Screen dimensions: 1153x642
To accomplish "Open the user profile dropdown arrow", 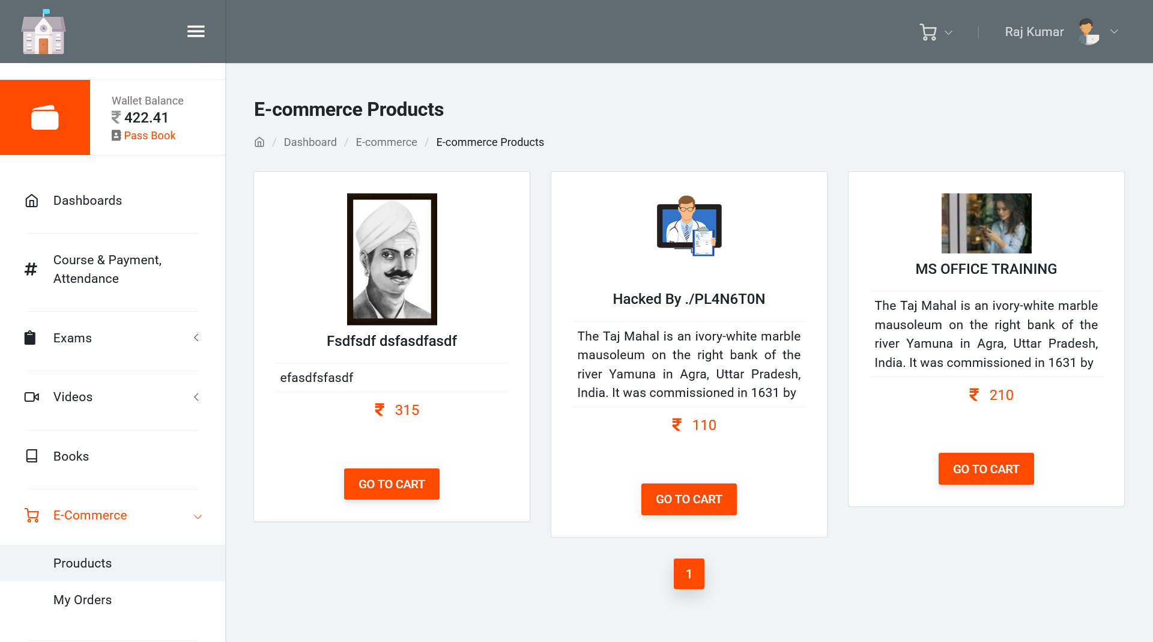I will (1114, 32).
